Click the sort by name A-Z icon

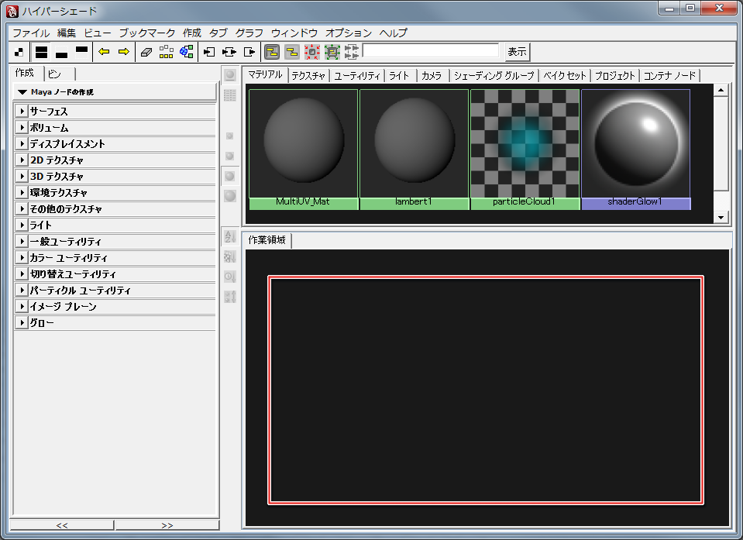click(x=229, y=237)
